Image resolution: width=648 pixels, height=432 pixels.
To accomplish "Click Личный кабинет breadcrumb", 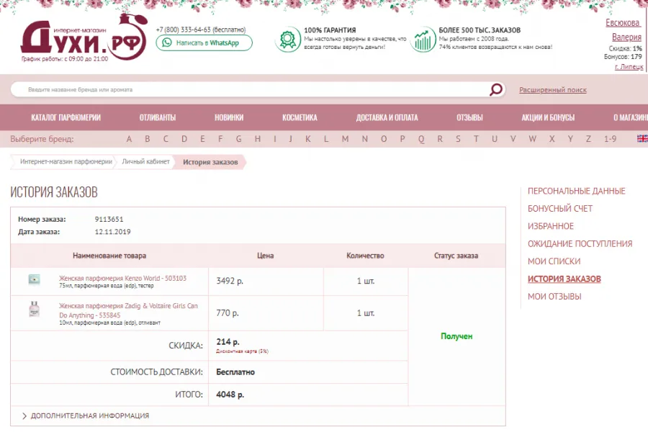I will pyautogui.click(x=145, y=161).
